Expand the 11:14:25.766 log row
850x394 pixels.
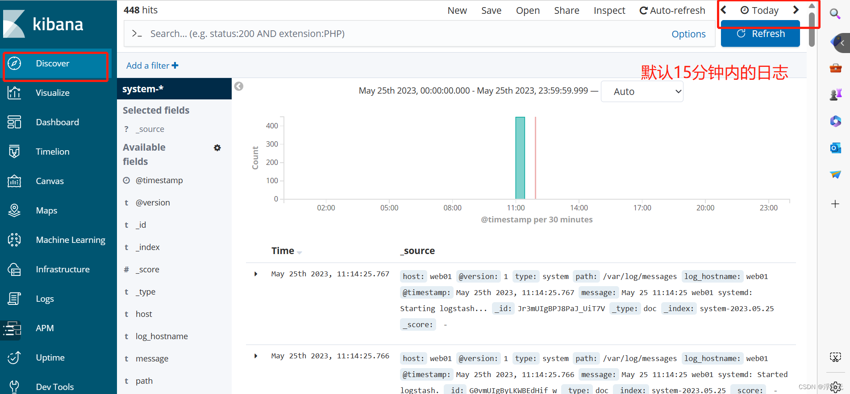pyautogui.click(x=256, y=356)
